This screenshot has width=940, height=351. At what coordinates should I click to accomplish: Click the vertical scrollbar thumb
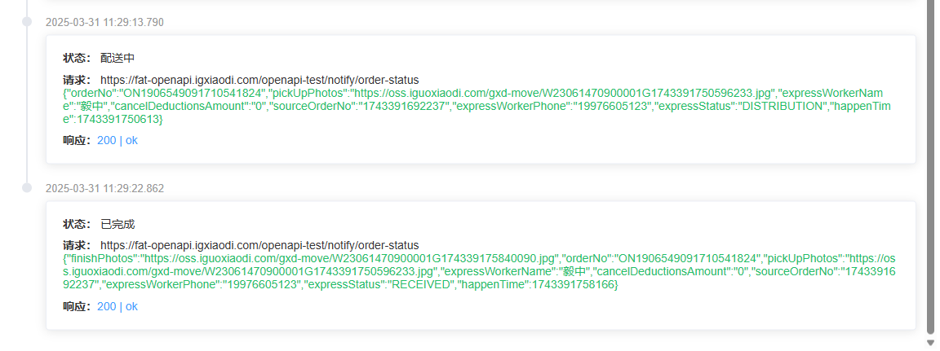[930, 168]
